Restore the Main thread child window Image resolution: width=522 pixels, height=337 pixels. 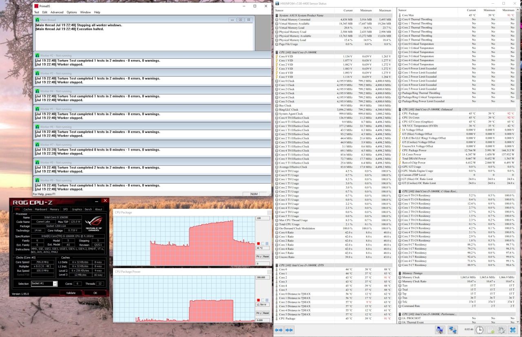pyautogui.click(x=240, y=20)
